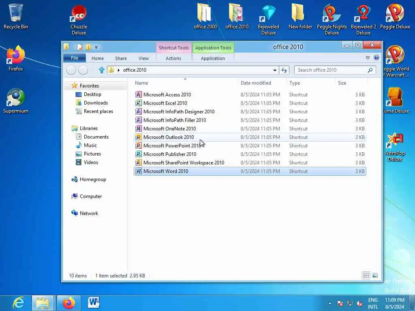Open the office 2000 desktop folder

tap(205, 16)
